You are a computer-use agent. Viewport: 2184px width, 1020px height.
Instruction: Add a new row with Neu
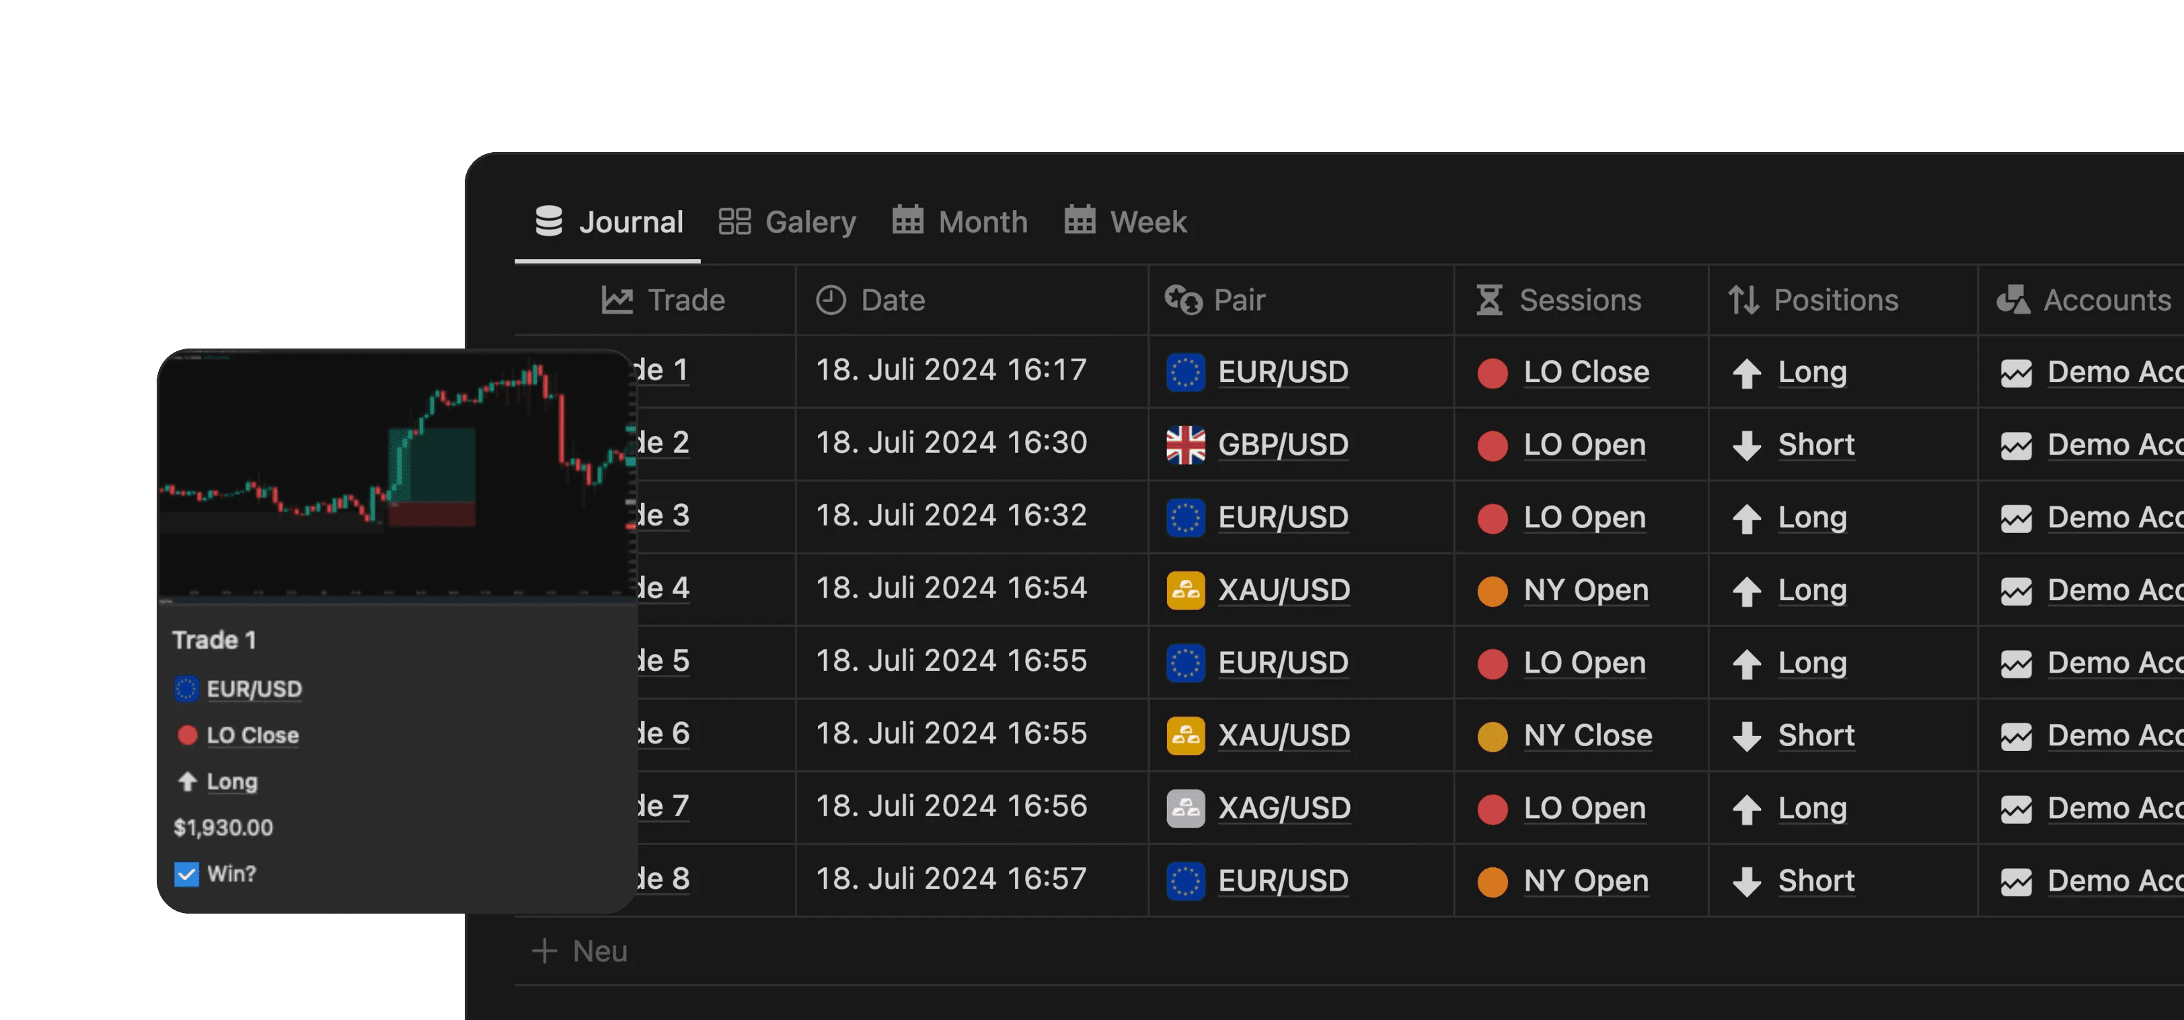tap(580, 951)
